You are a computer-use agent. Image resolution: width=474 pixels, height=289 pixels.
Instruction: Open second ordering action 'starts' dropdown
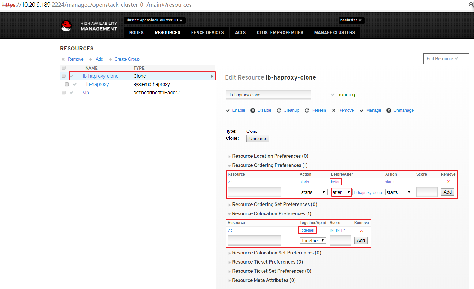399,192
